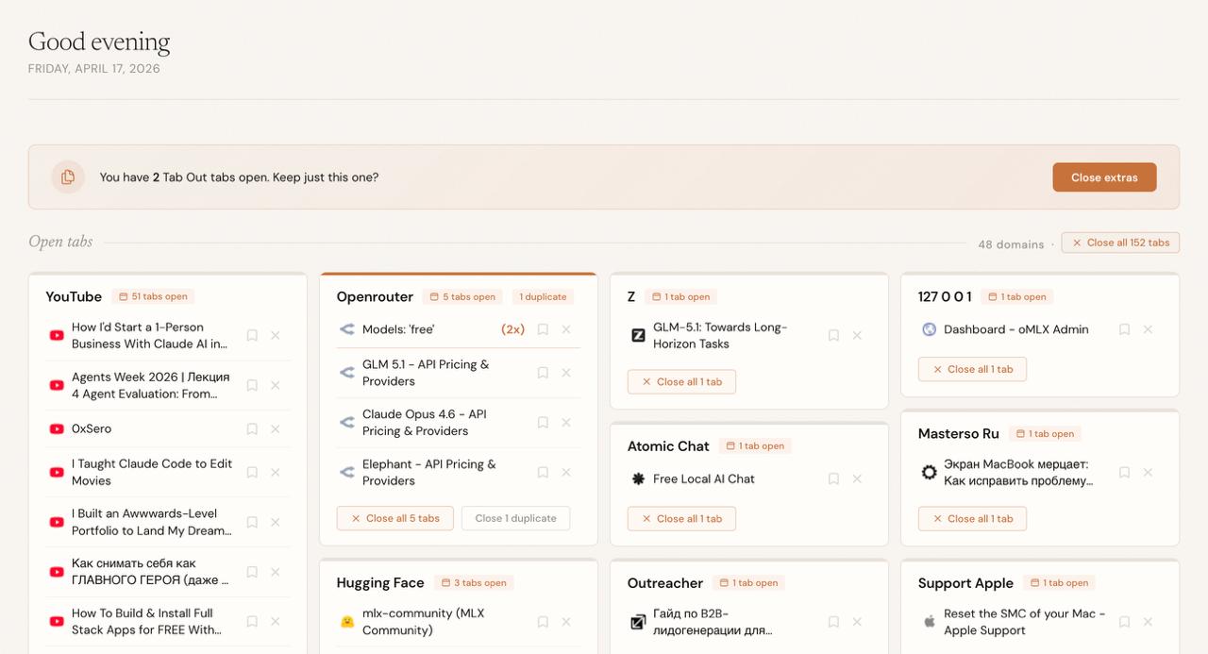Click Close 1 duplicate button
This screenshot has height=654, width=1208.
pyautogui.click(x=515, y=518)
